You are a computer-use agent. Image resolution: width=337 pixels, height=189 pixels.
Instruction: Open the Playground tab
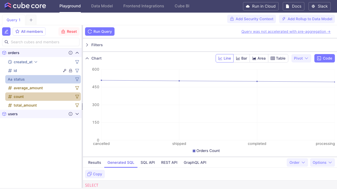tap(70, 6)
